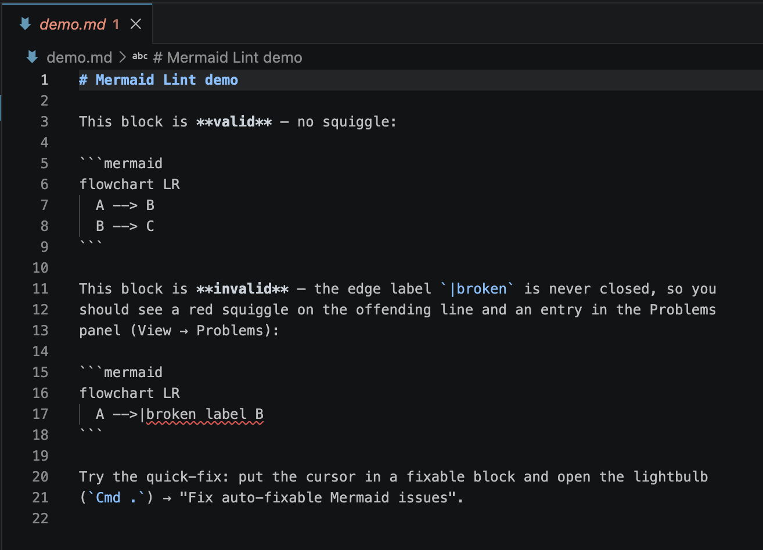Click the bold word **valid** on line 3
The image size is (763, 550).
[234, 121]
